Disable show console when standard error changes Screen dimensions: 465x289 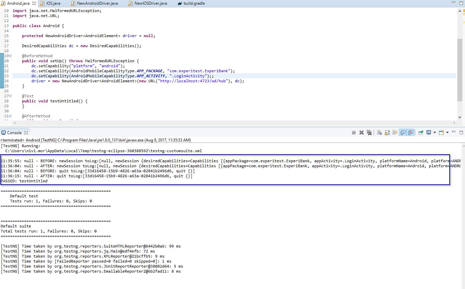[411, 132]
